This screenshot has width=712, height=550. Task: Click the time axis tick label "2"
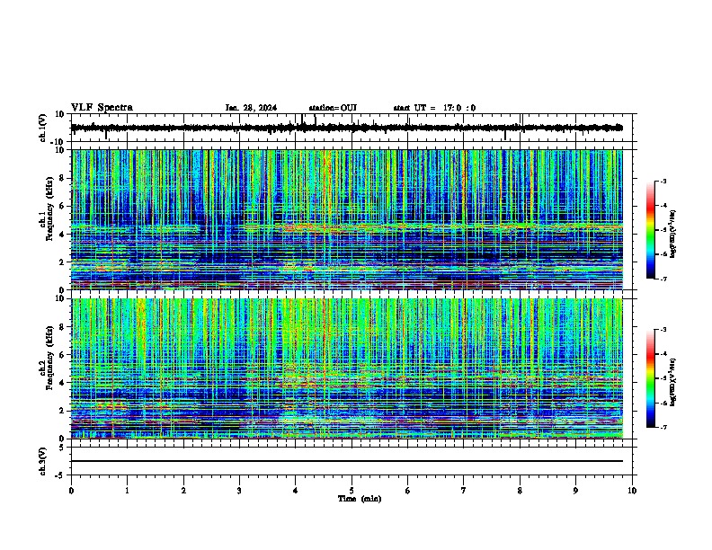(183, 491)
